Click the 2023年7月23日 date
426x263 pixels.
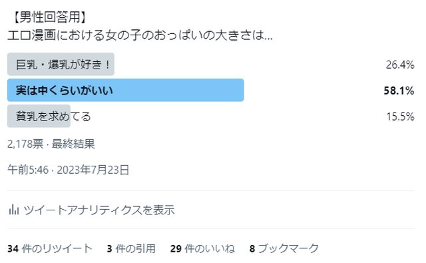93,170
